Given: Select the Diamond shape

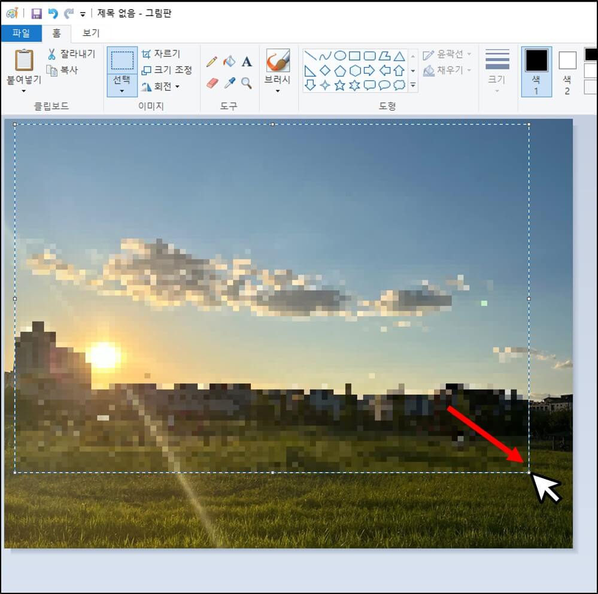Looking at the screenshot, I should click(325, 71).
